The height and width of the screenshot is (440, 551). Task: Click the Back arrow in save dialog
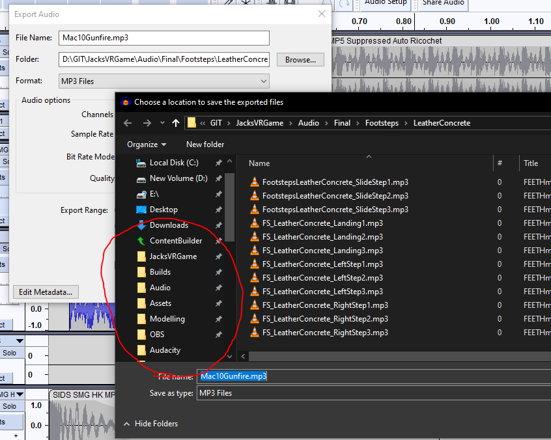click(x=128, y=123)
